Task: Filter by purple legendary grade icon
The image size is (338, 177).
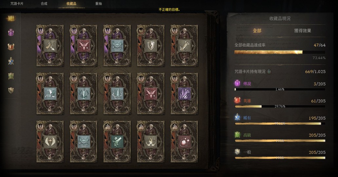Action: (x=11, y=32)
